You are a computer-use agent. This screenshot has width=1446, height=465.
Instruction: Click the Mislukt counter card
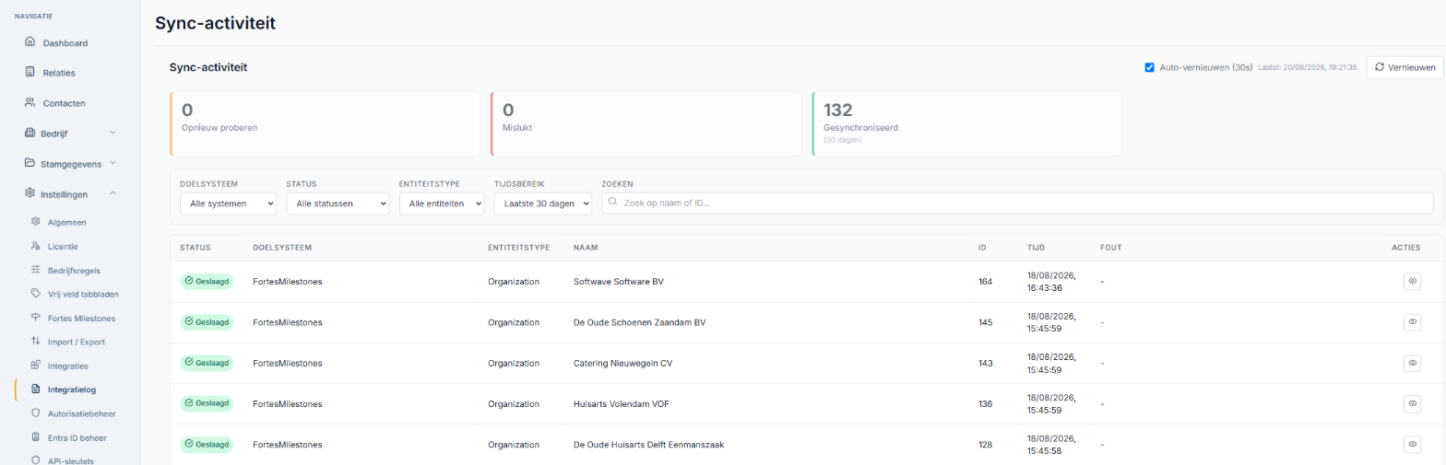[646, 123]
